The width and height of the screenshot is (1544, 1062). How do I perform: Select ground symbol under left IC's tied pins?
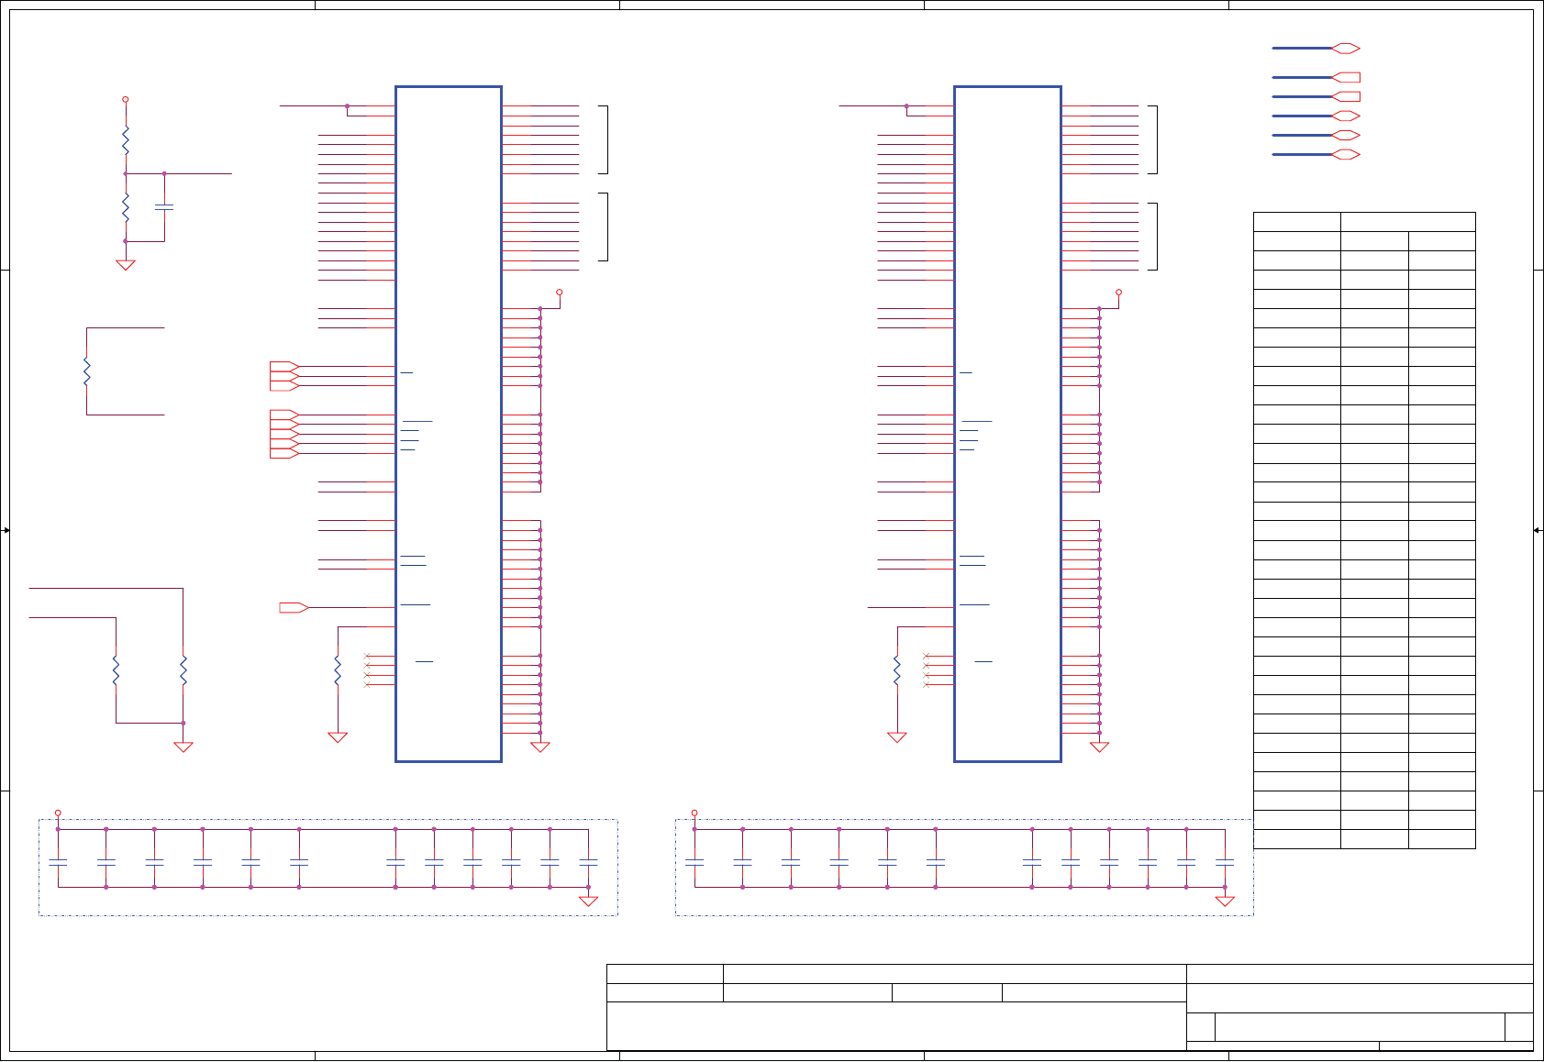tap(540, 747)
